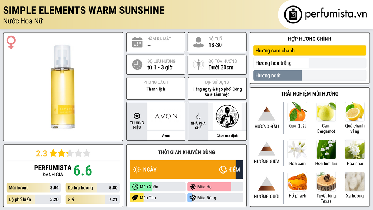This screenshot has width=373, height=210.
Task: Click the Hương cuối pyramid icon
Action: point(267,184)
